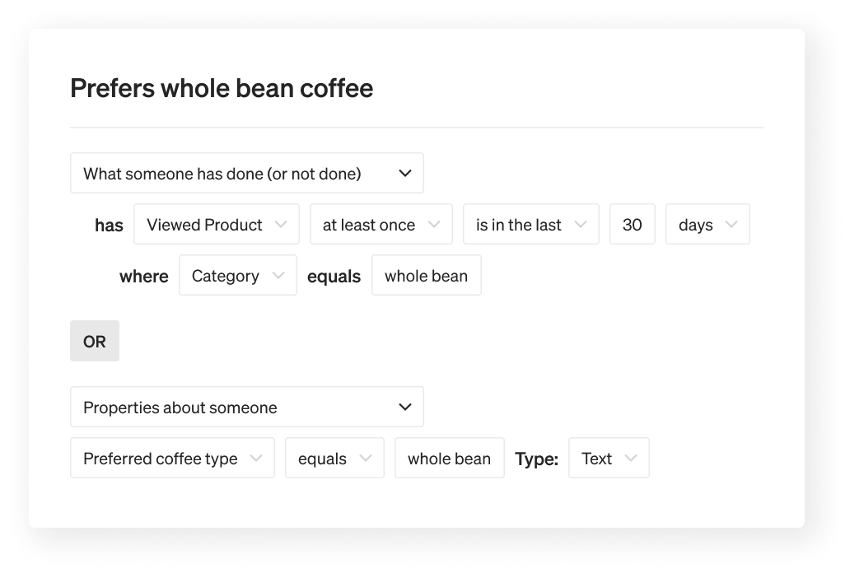Open the Type Text dropdown

(609, 458)
